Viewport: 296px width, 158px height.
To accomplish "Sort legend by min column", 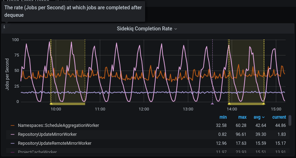I will click(223, 117).
